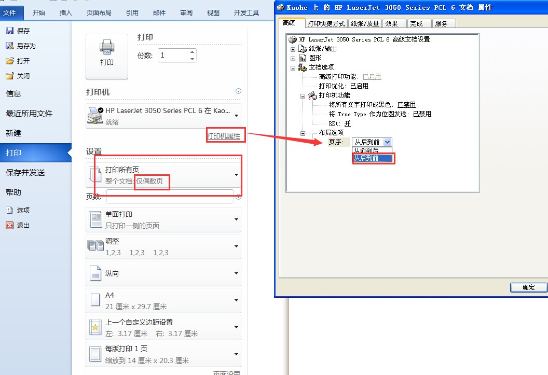Click the Close (关闭) folder icon
548x375 pixels.
tap(10, 76)
